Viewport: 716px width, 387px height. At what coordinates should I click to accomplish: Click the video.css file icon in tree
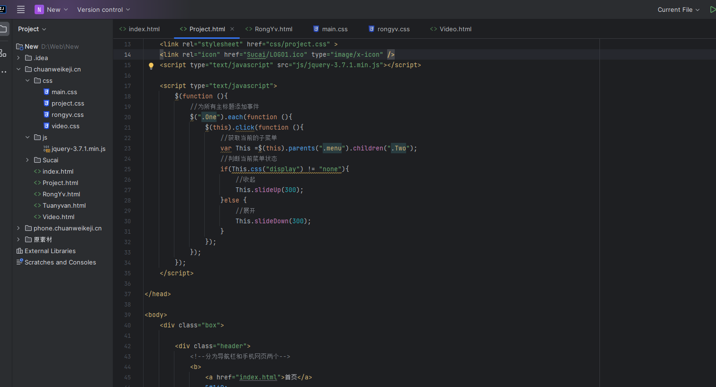click(x=46, y=126)
